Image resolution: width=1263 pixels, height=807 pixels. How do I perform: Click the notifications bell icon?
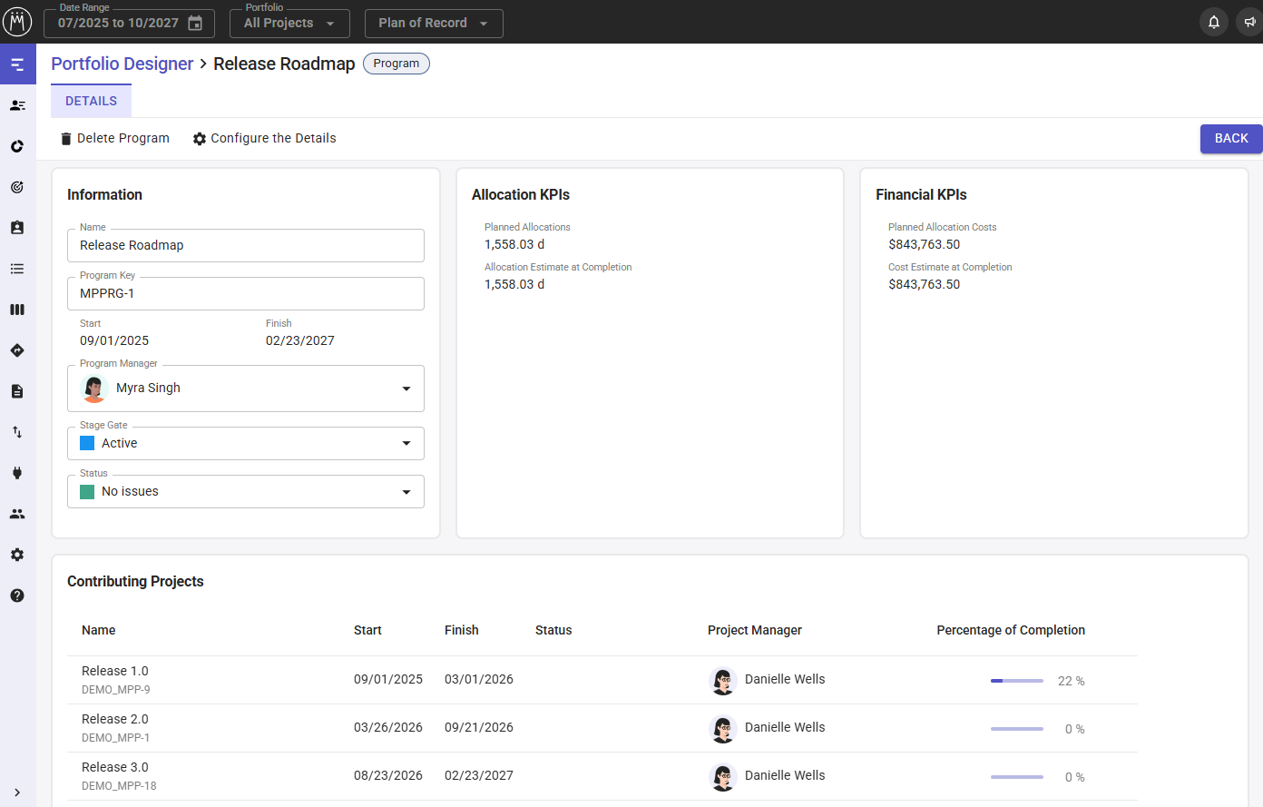(1213, 23)
